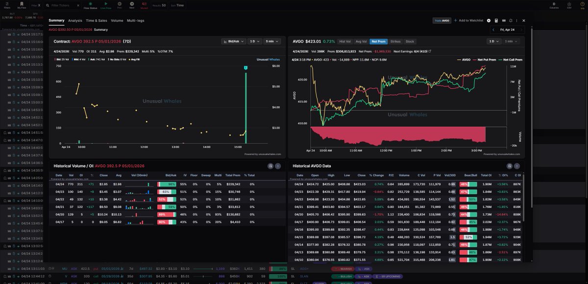Open the My Flow bookmark icon
The height and width of the screenshot is (284, 588).
[22, 5]
